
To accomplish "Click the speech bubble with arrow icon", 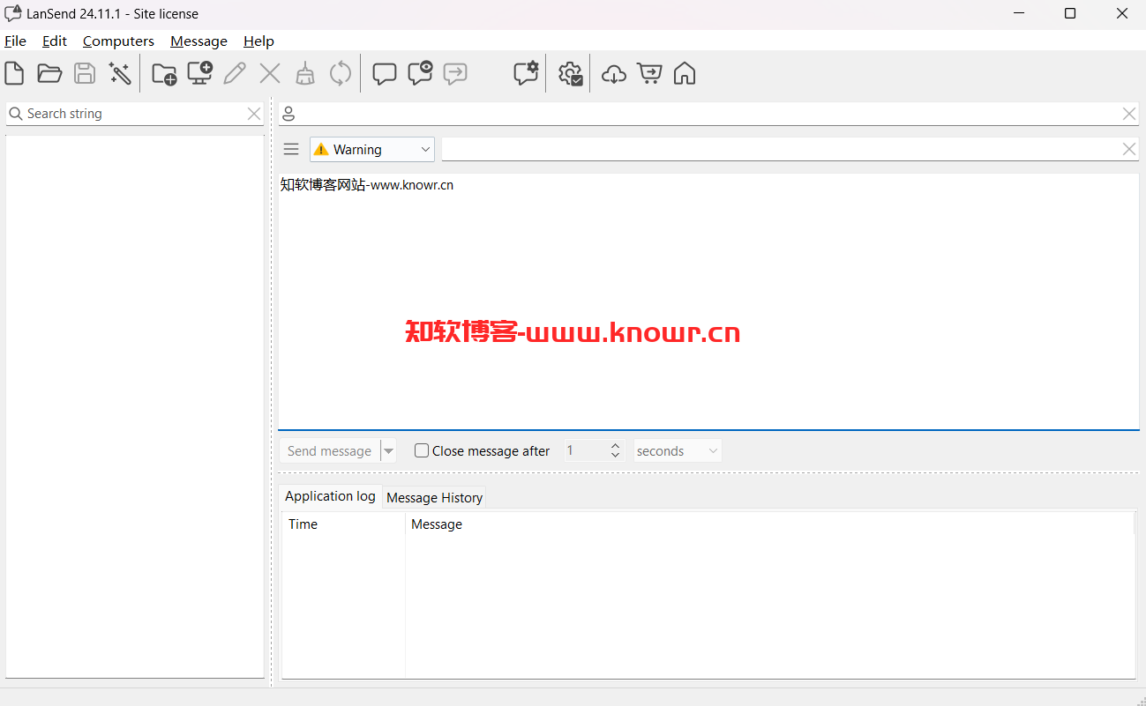I will [455, 74].
